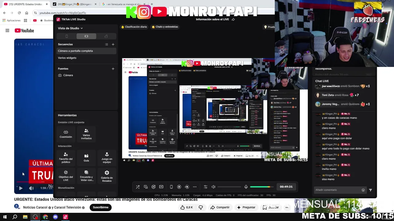This screenshot has width=394, height=221.
Task: Open the audio mixer settings icon
Action: [x=206, y=187]
